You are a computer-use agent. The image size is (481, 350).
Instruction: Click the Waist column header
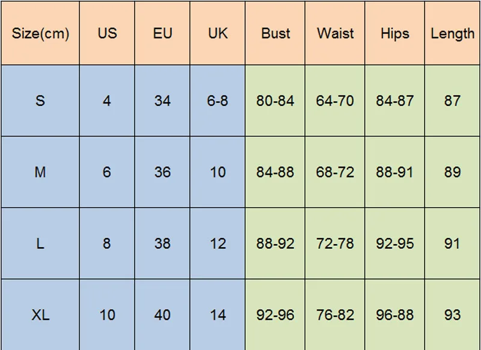tap(335, 33)
